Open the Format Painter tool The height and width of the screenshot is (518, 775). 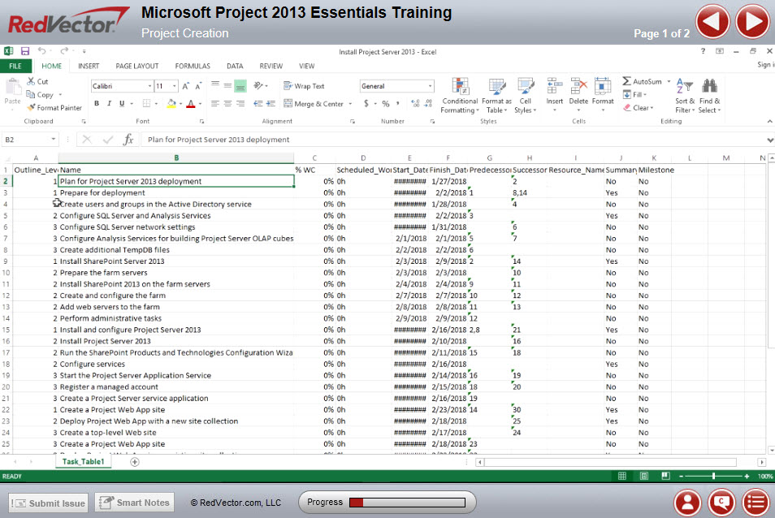click(x=54, y=107)
